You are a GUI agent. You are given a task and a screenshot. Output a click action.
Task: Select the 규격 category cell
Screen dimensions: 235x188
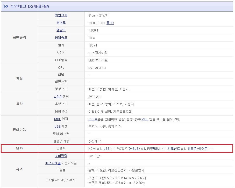coord(19,170)
